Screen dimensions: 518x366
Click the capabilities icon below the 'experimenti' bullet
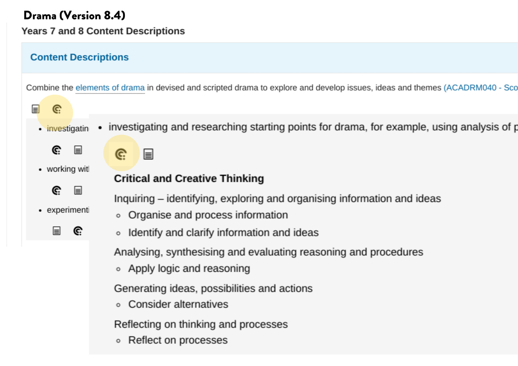(78, 231)
